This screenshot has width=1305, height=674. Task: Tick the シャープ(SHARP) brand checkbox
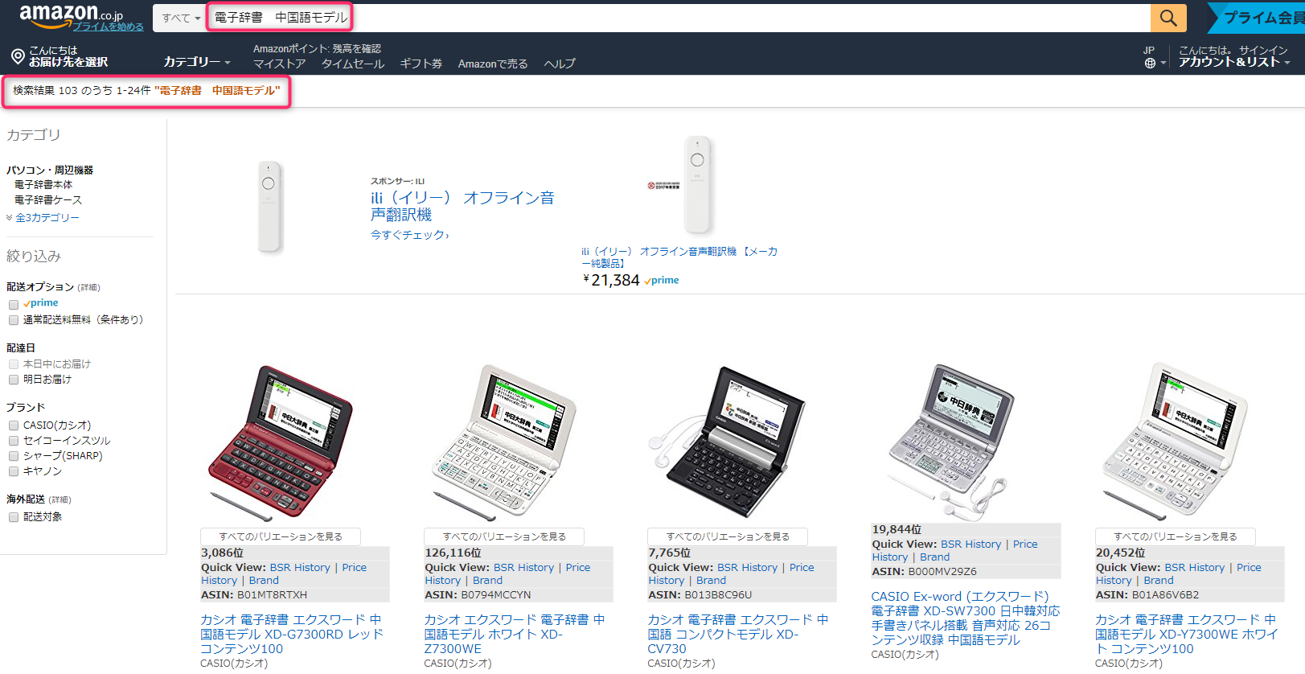[x=14, y=456]
